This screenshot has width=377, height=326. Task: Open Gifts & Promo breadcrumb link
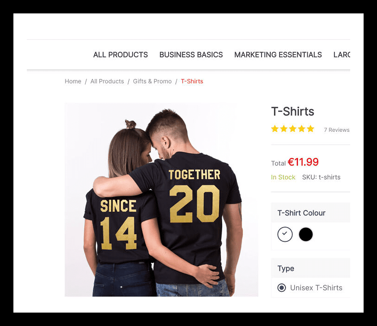[x=152, y=81]
